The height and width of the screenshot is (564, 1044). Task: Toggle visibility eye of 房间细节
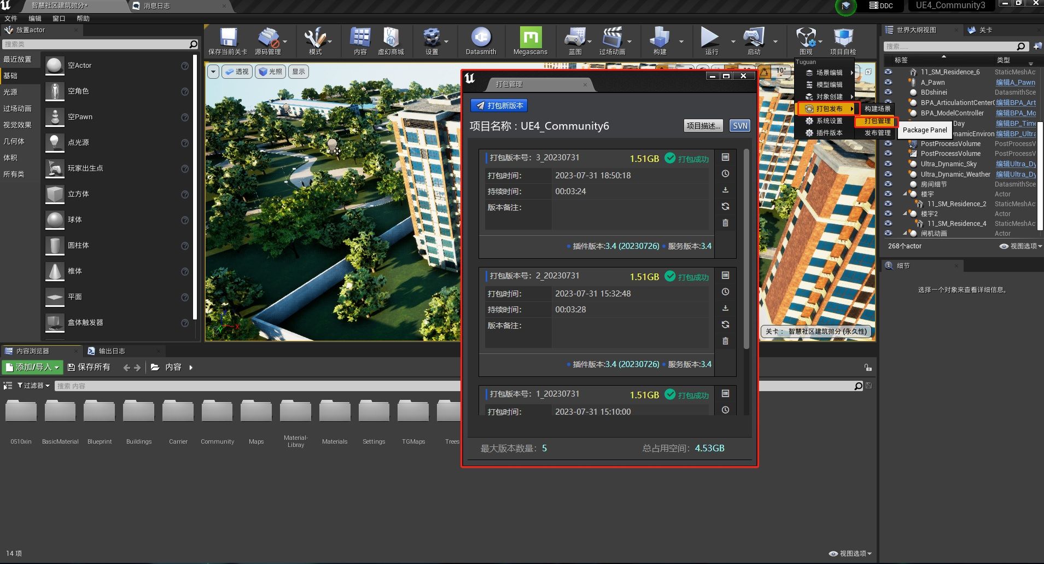tap(888, 184)
